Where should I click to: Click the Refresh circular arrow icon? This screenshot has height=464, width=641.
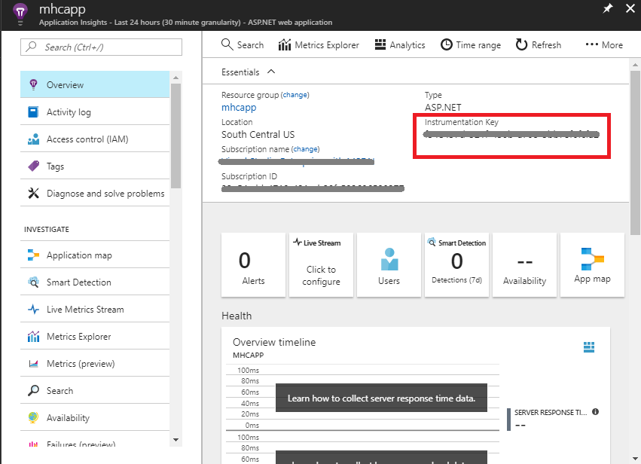(522, 44)
